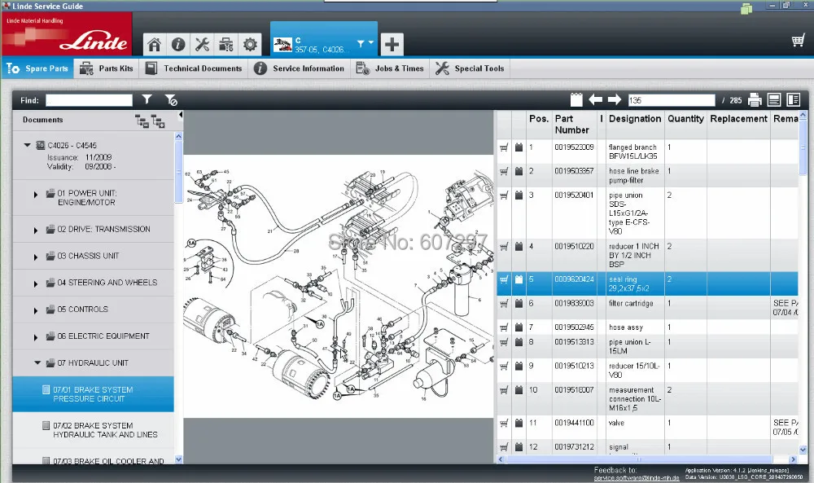This screenshot has width=814, height=483.
Task: Add a new vehicle tab with plus
Action: [x=392, y=43]
